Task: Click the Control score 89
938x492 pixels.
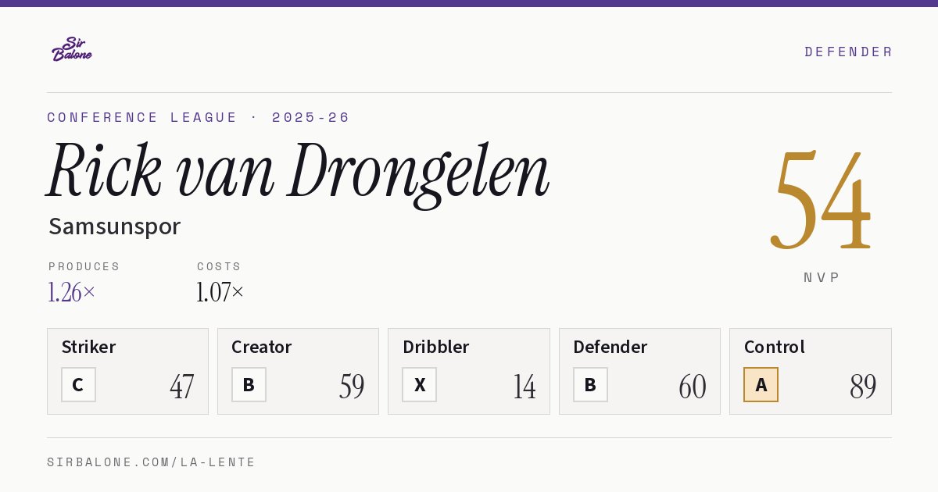Action: pos(863,386)
